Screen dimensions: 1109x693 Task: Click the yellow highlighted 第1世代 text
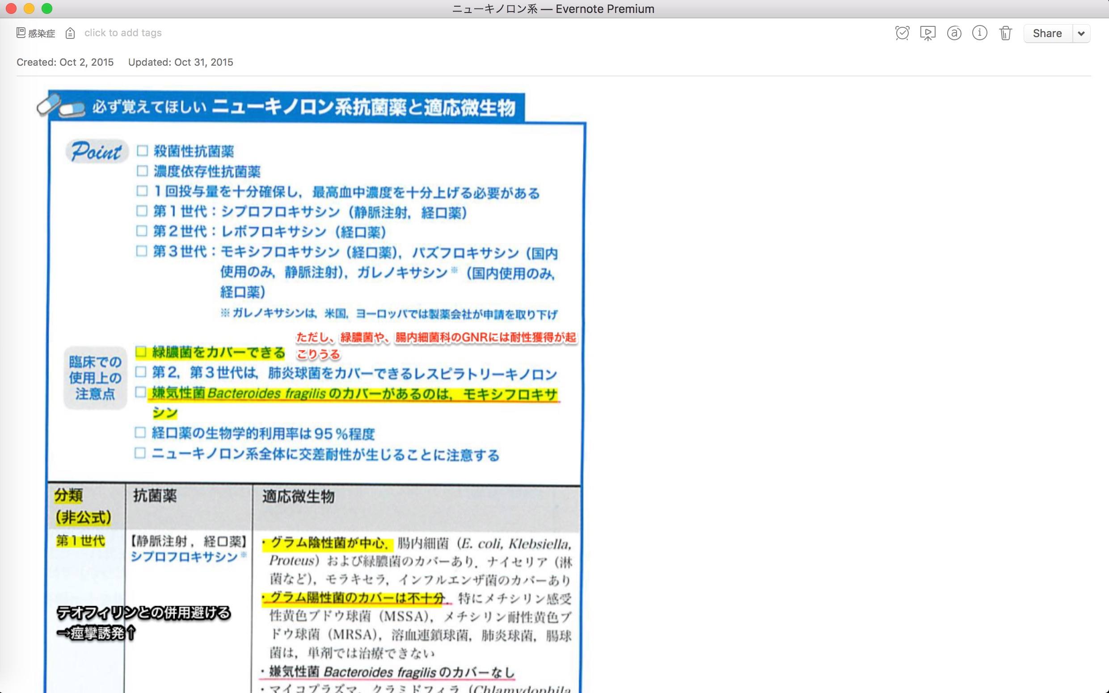pos(81,541)
